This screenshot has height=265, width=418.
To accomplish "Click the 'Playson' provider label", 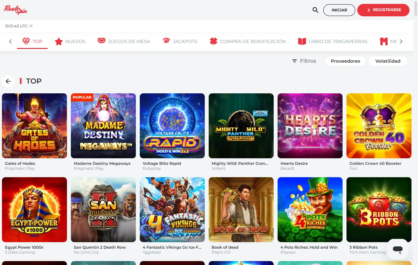I will coord(288,252).
